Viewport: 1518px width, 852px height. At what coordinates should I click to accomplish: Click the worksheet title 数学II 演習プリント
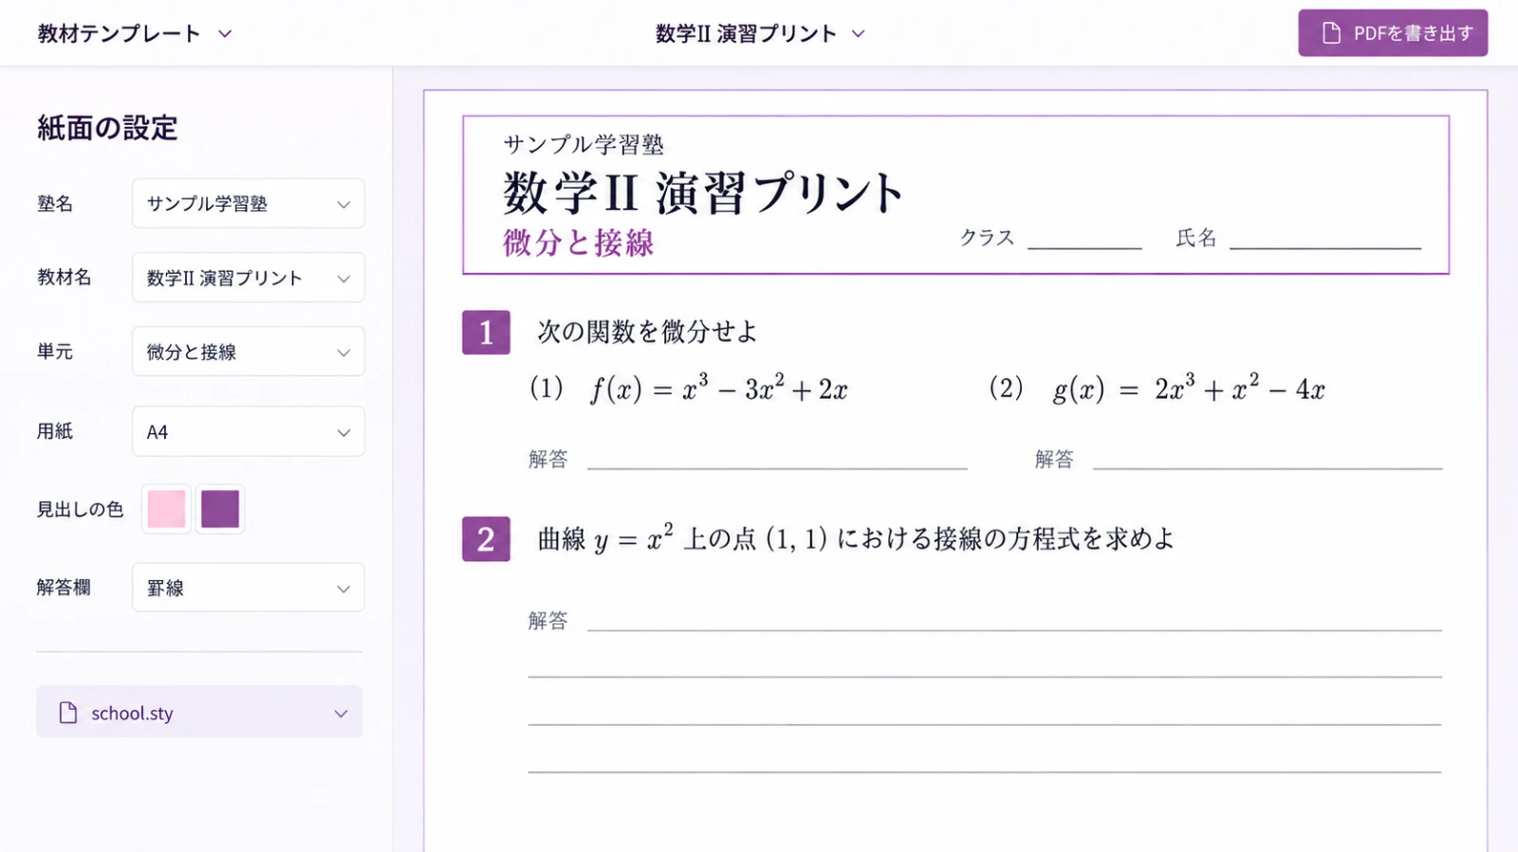703,193
